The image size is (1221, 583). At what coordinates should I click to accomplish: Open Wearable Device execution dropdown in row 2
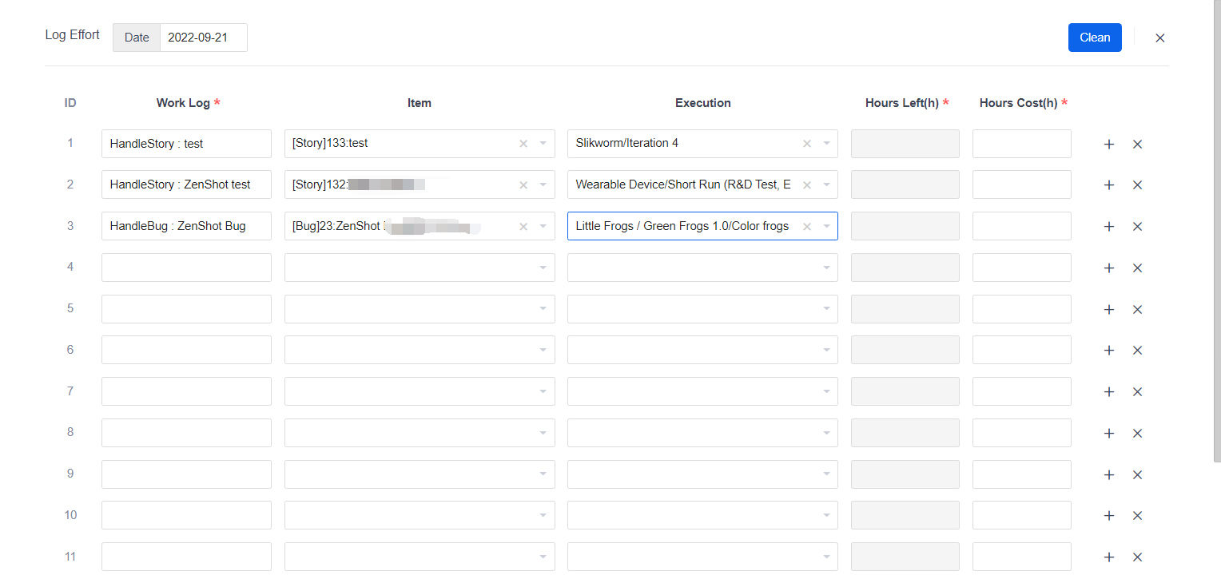[x=826, y=185]
